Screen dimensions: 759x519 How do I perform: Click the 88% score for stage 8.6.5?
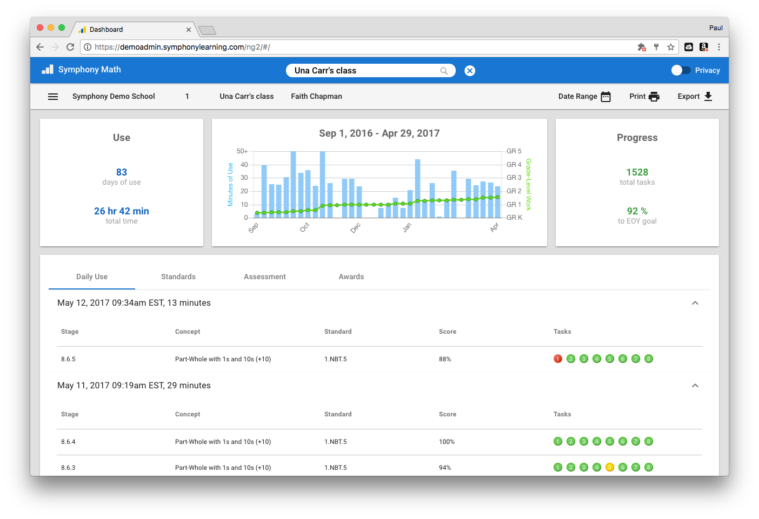[x=445, y=359]
